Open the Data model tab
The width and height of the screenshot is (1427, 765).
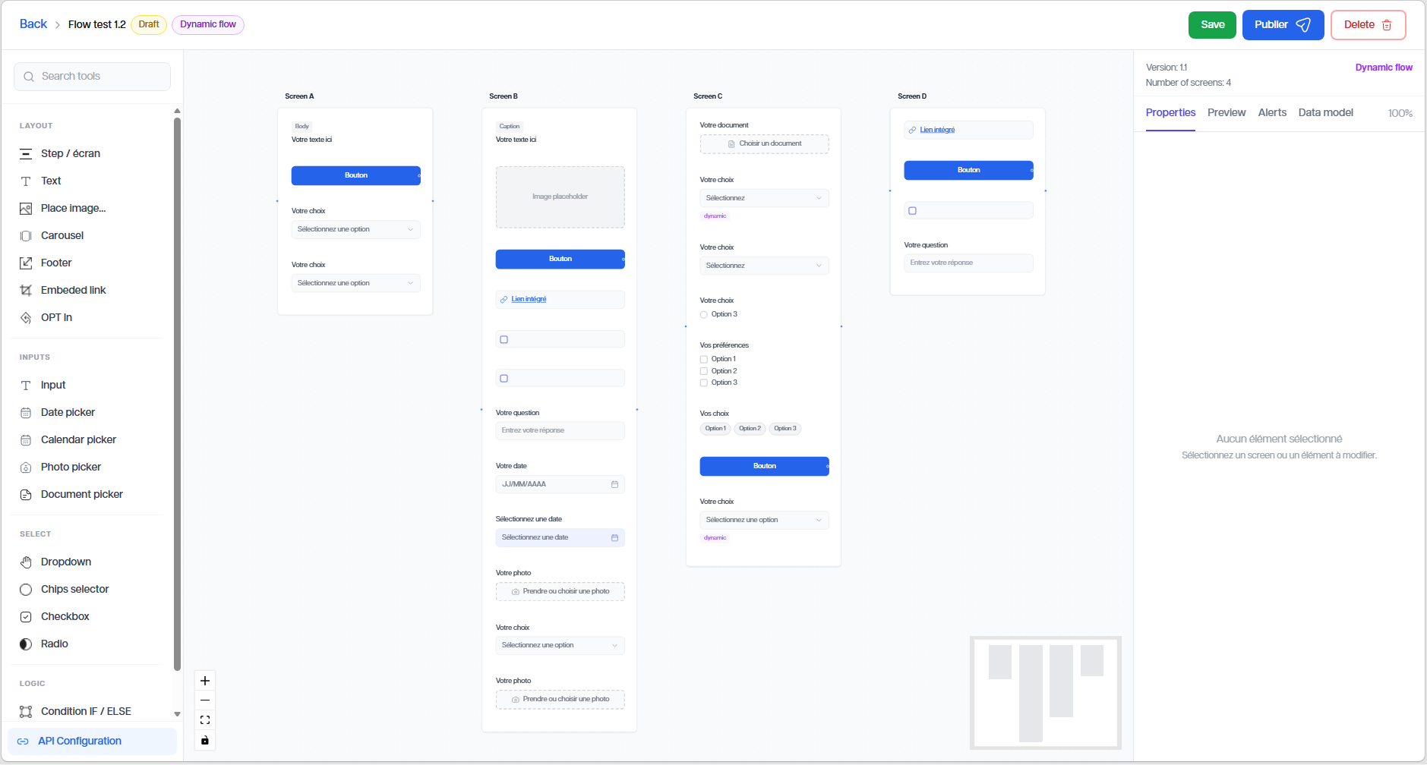[x=1325, y=112]
